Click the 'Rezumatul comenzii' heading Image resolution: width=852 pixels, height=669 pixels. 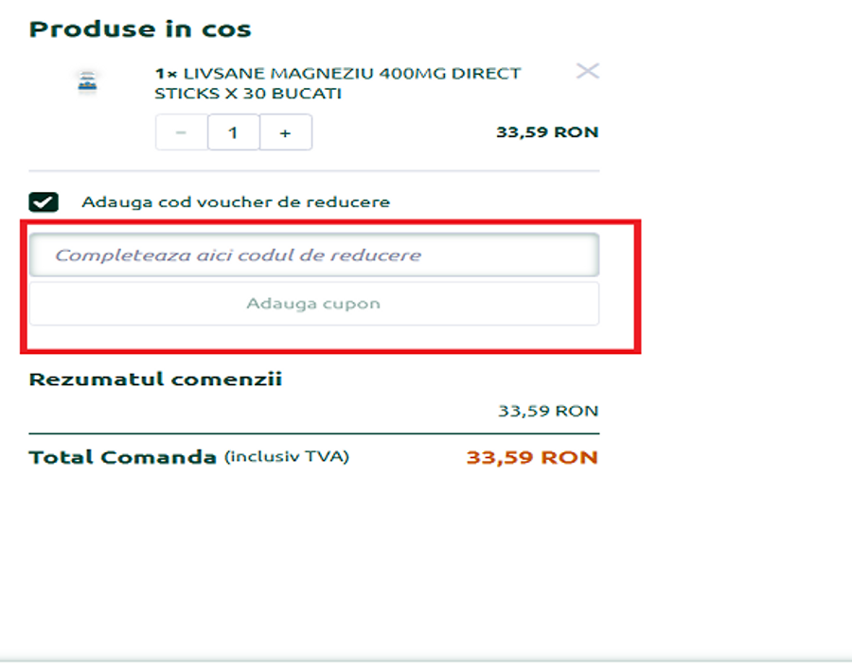155,379
